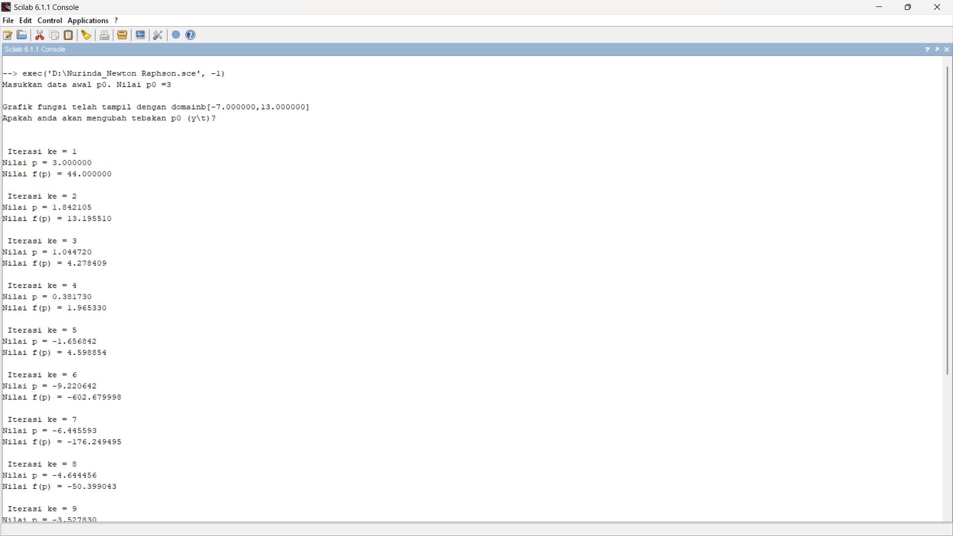Click 'Masukkan data awal p0' line
The width and height of the screenshot is (953, 536).
pos(87,85)
